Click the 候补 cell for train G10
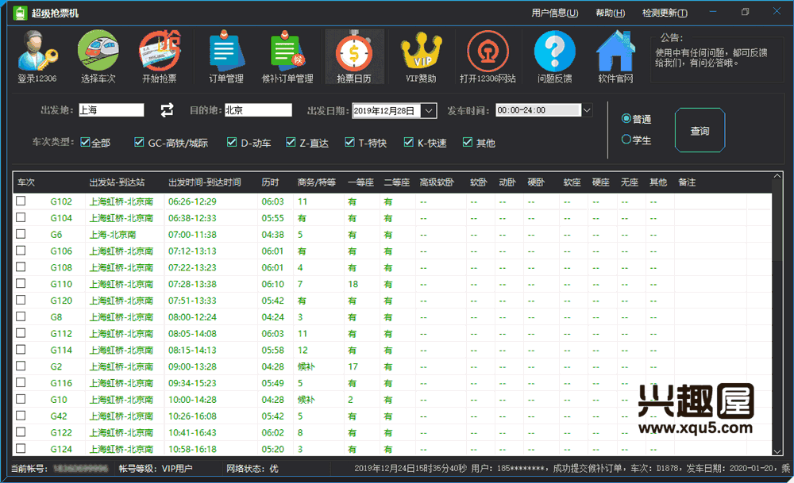Image resolution: width=794 pixels, height=483 pixels. click(306, 400)
